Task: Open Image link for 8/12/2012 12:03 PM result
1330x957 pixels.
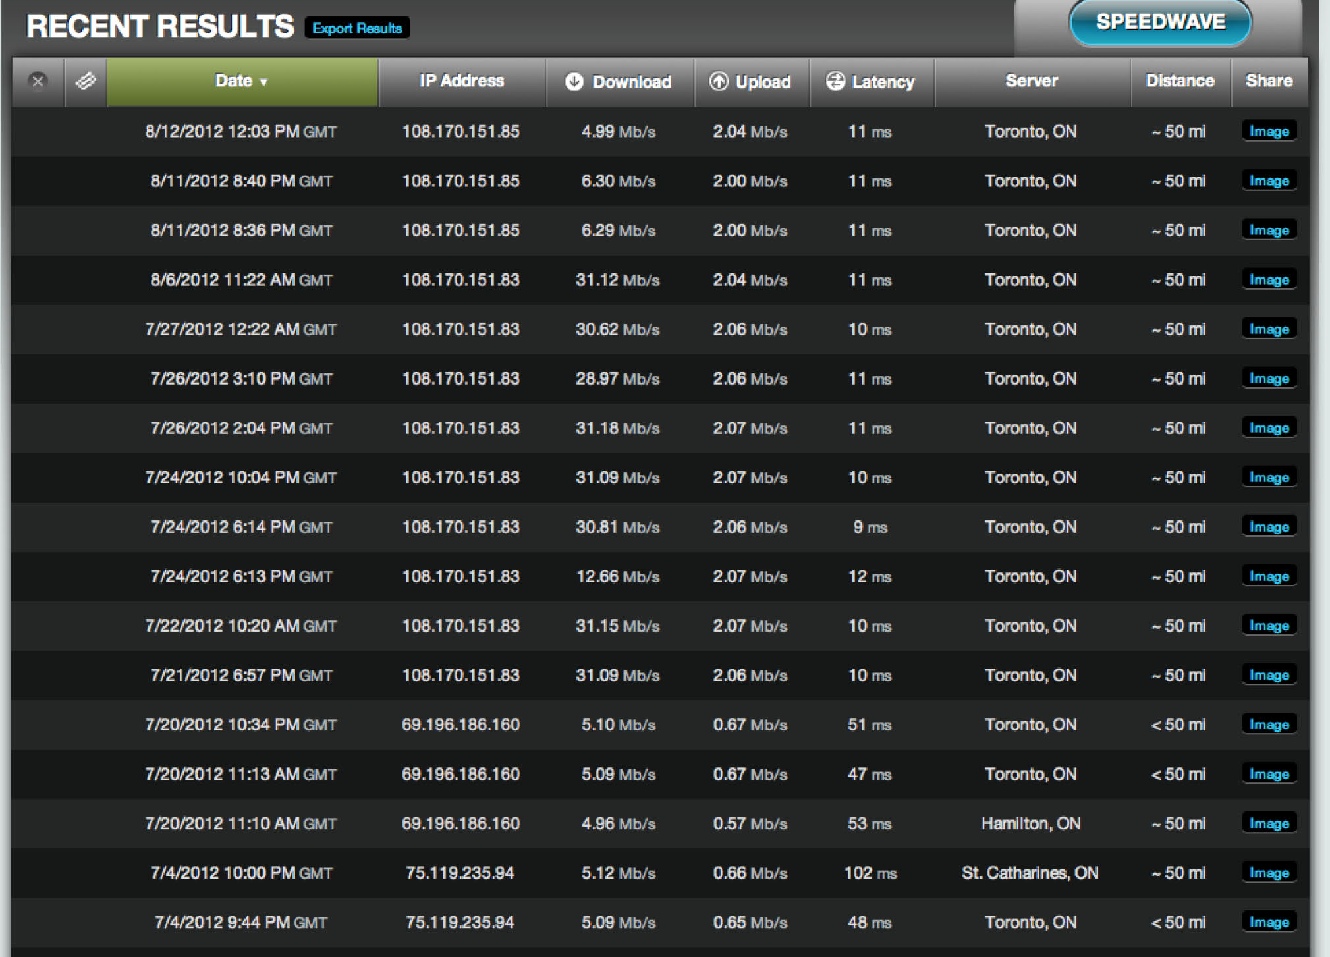Action: point(1269,131)
